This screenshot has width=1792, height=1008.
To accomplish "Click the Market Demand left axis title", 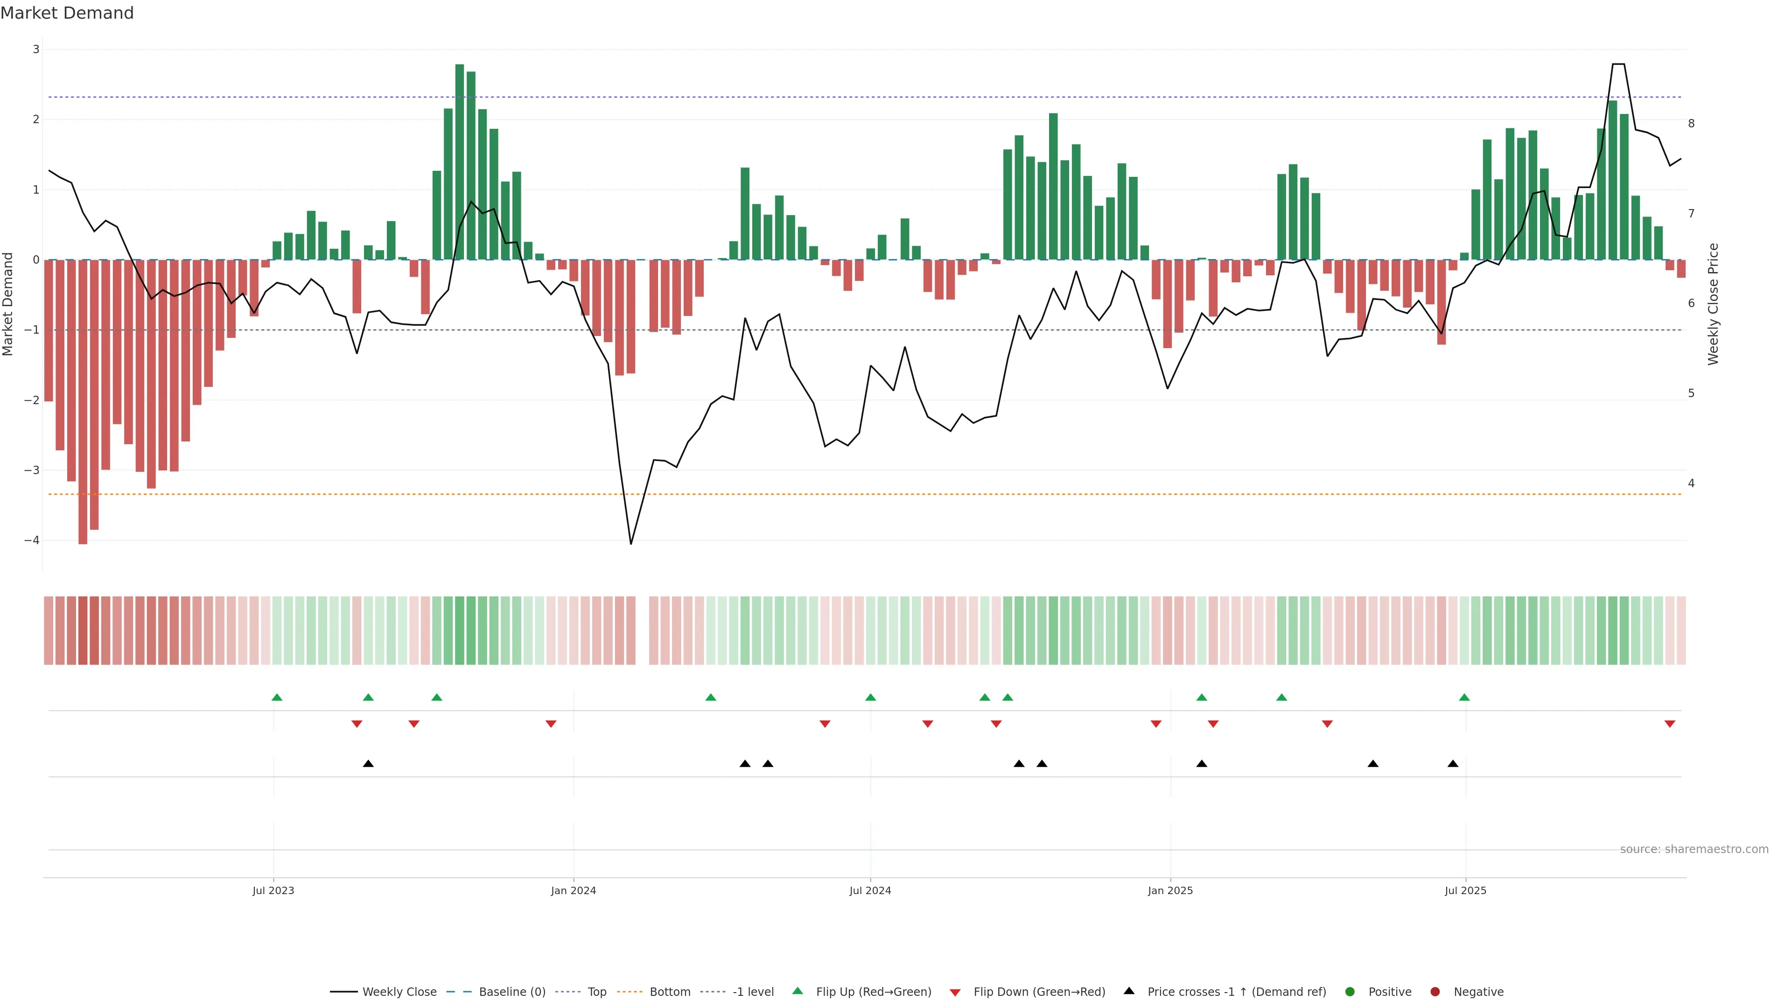I will [x=8, y=304].
